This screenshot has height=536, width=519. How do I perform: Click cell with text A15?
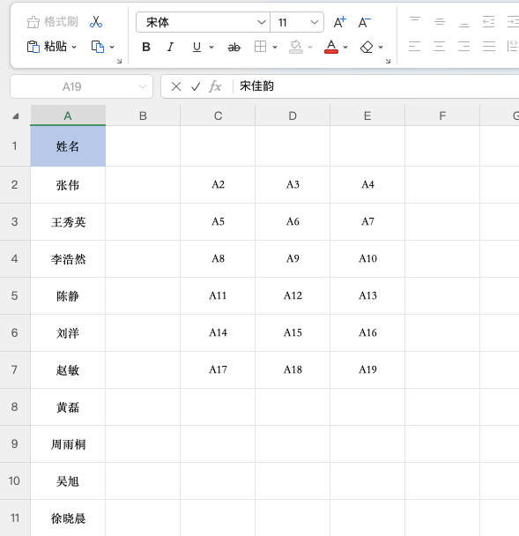(x=293, y=333)
